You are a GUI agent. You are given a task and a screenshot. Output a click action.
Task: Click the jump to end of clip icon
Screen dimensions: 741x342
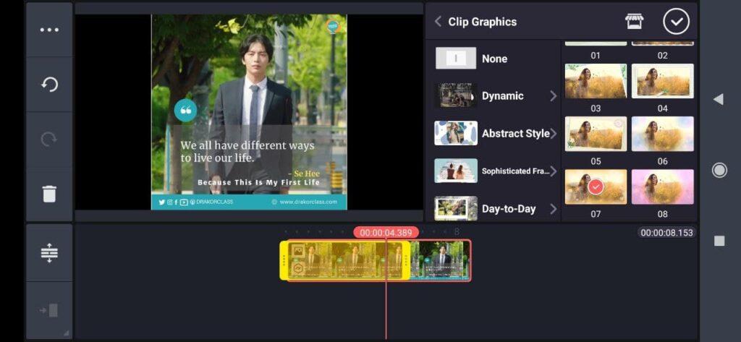49,310
